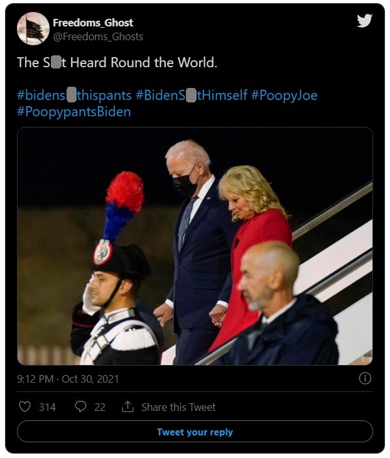Click the Twitter bird logo
The width and height of the screenshot is (390, 458).
pyautogui.click(x=364, y=21)
